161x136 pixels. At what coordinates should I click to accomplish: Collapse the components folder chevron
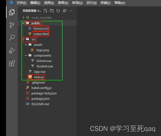26,56
